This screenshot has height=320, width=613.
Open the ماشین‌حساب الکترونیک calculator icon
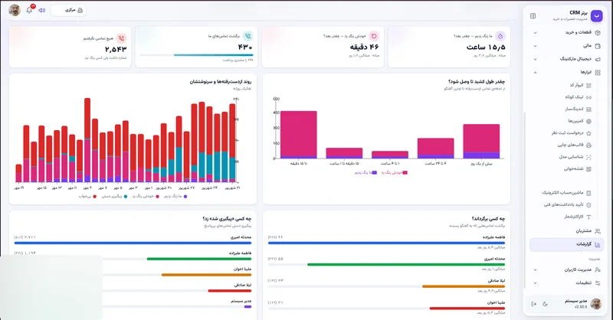588,193
